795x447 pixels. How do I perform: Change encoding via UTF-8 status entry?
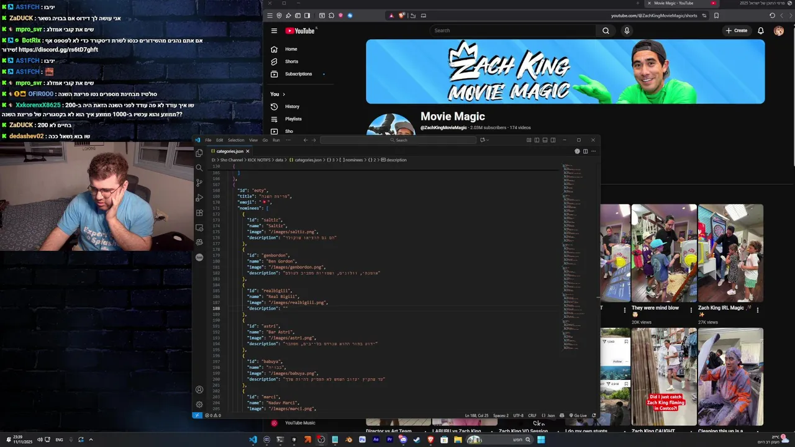tap(519, 415)
